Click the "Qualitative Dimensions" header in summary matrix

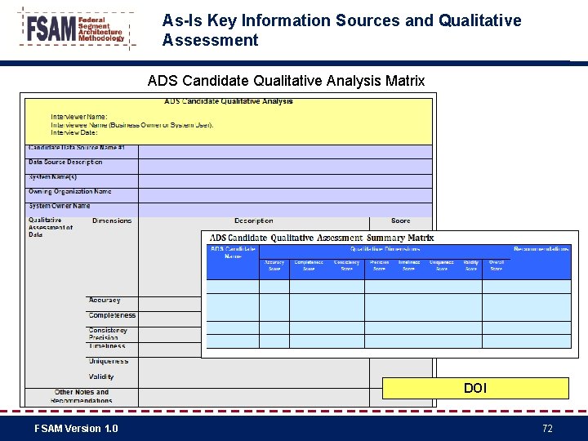(x=385, y=249)
